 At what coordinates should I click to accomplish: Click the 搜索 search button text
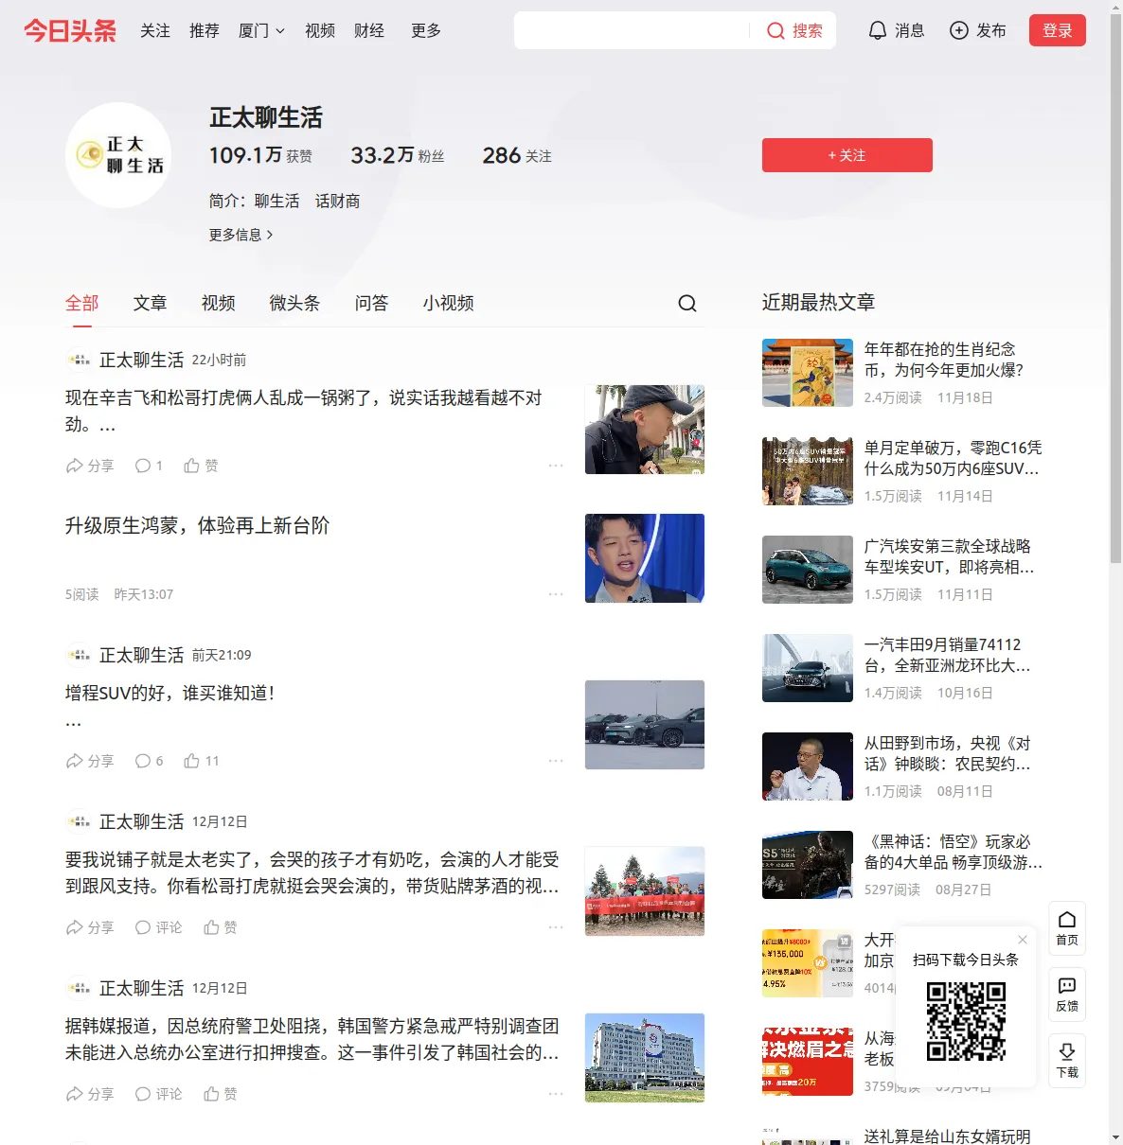808,30
